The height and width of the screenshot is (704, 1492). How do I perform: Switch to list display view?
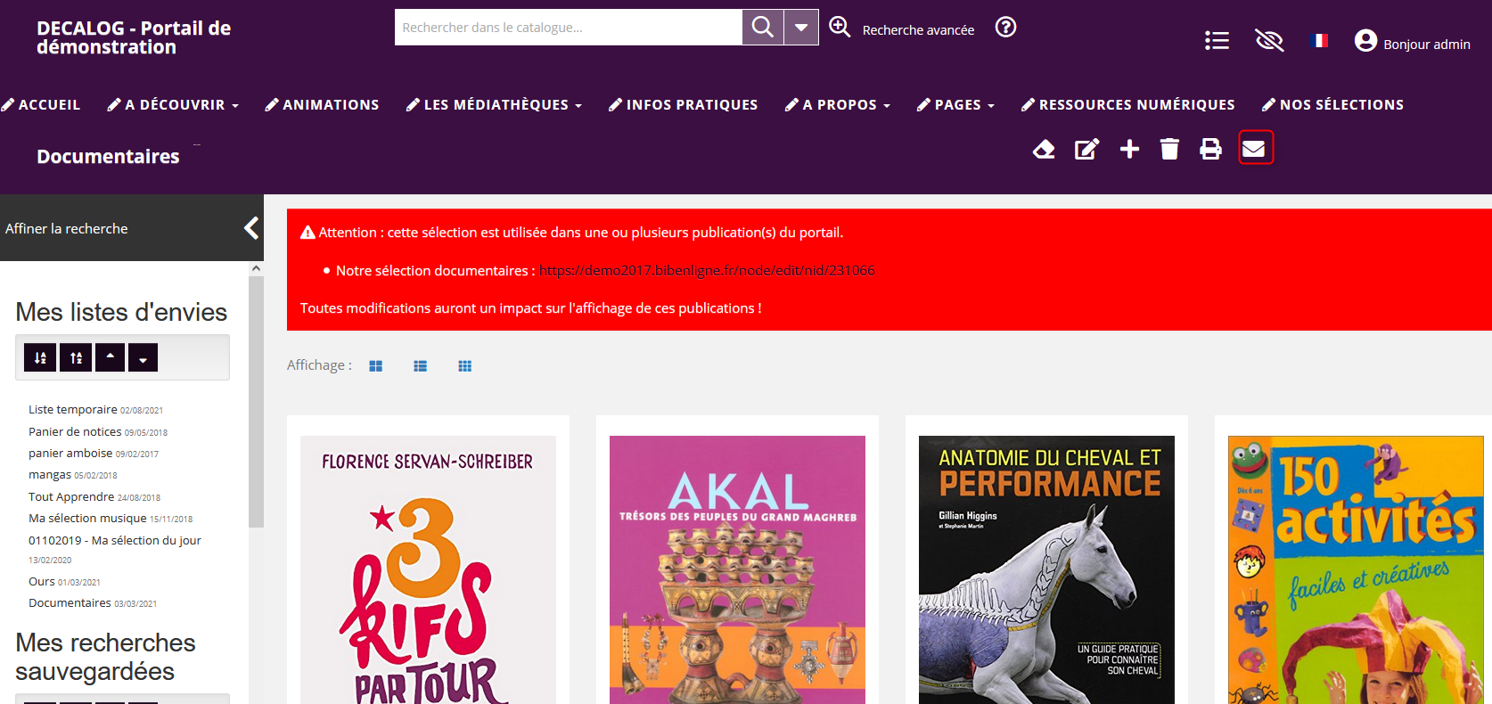coord(421,366)
